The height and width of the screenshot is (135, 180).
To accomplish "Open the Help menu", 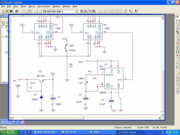I will click(75, 6).
